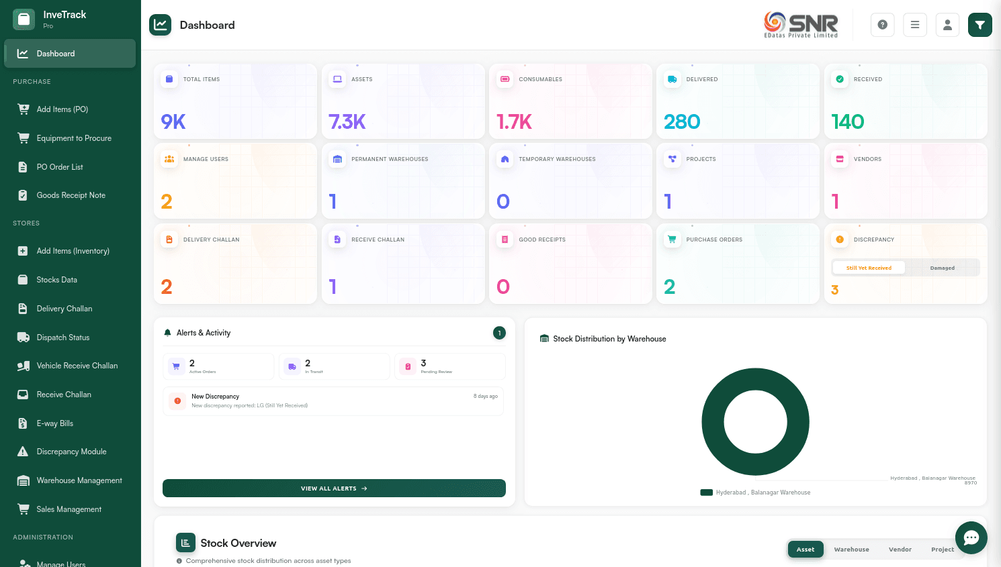Viewport: 1001px width, 567px height.
Task: Click the green filter funnel button
Action: click(x=980, y=25)
